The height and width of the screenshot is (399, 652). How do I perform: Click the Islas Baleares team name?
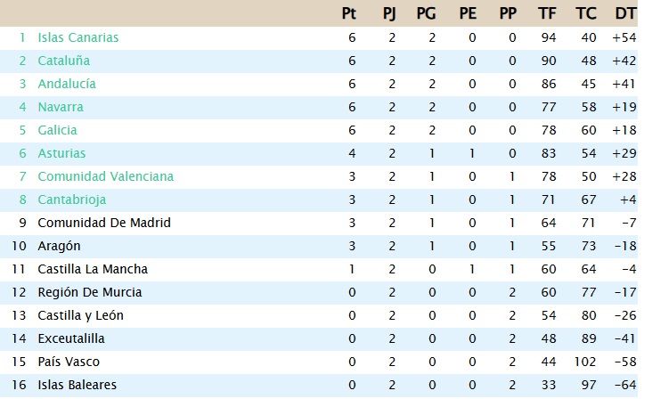point(77,385)
